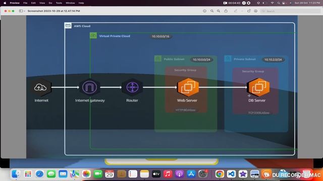Click the date and time in the menu bar
The width and height of the screenshot is (323, 181).
pyautogui.click(x=307, y=3)
